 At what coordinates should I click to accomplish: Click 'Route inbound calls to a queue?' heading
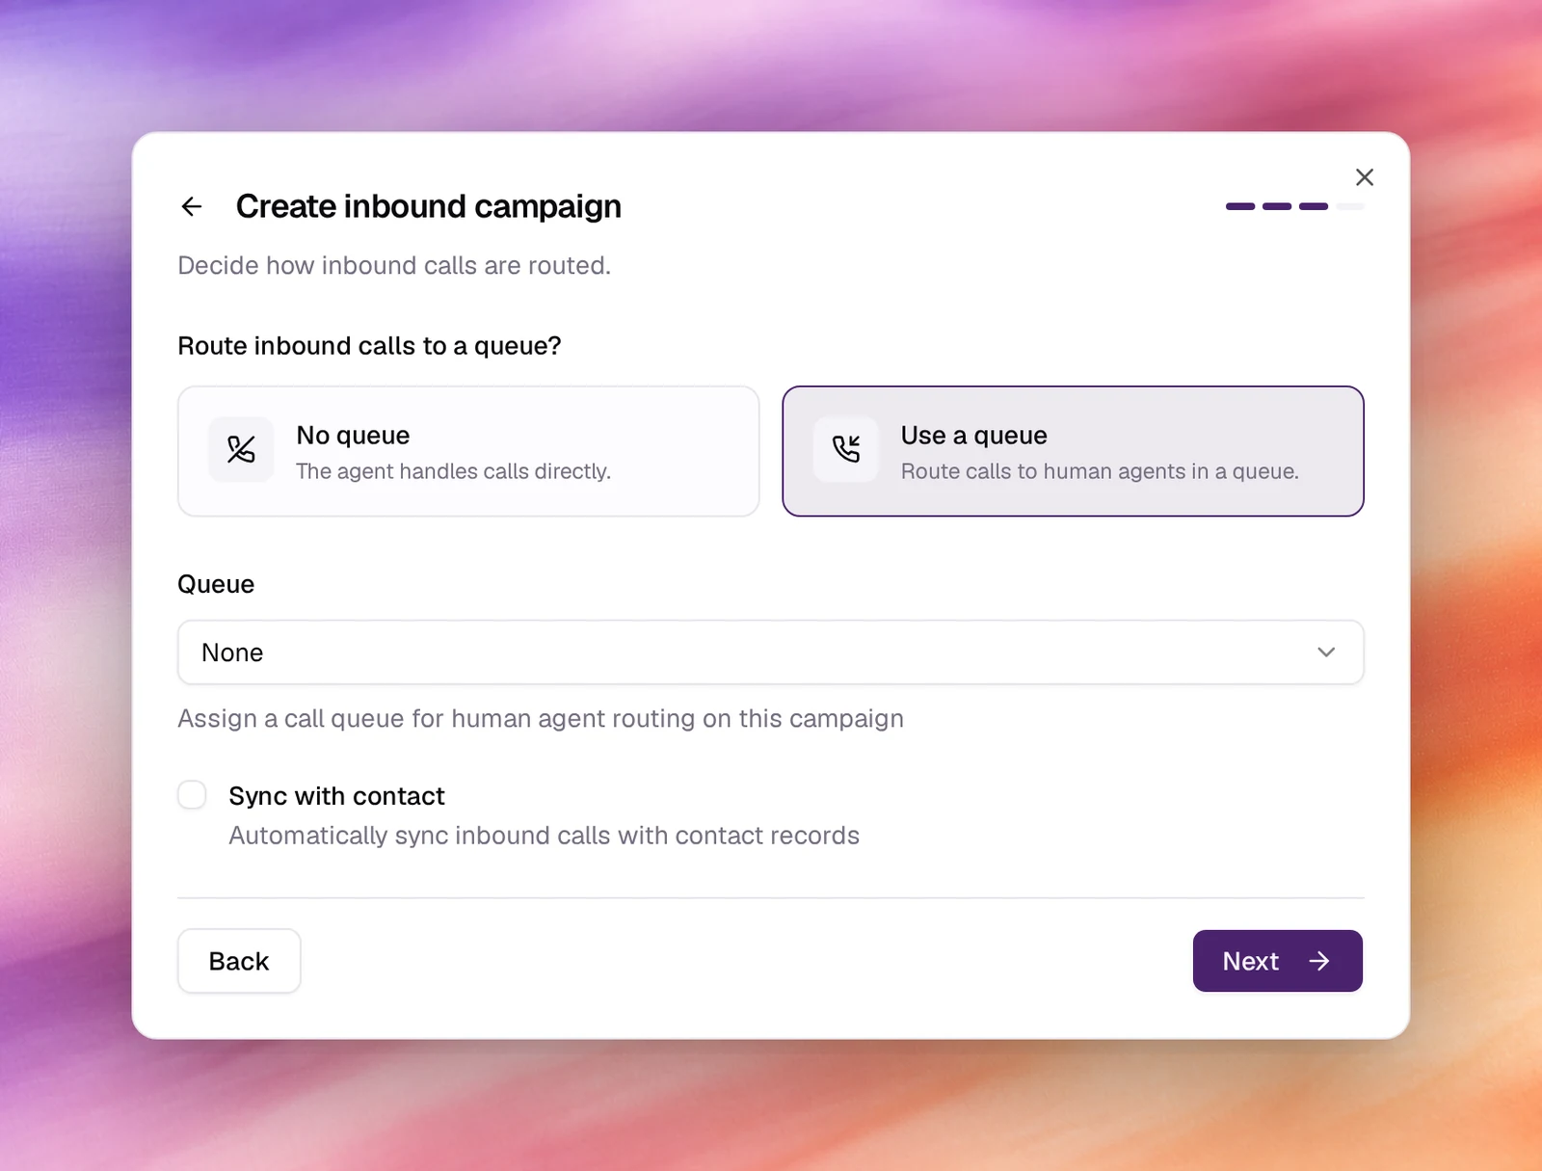[369, 346]
